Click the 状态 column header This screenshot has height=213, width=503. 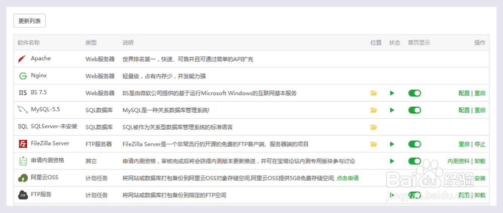(394, 43)
